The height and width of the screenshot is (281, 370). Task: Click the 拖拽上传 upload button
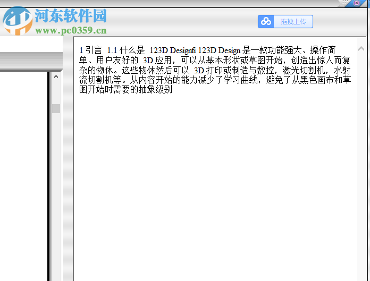285,21
